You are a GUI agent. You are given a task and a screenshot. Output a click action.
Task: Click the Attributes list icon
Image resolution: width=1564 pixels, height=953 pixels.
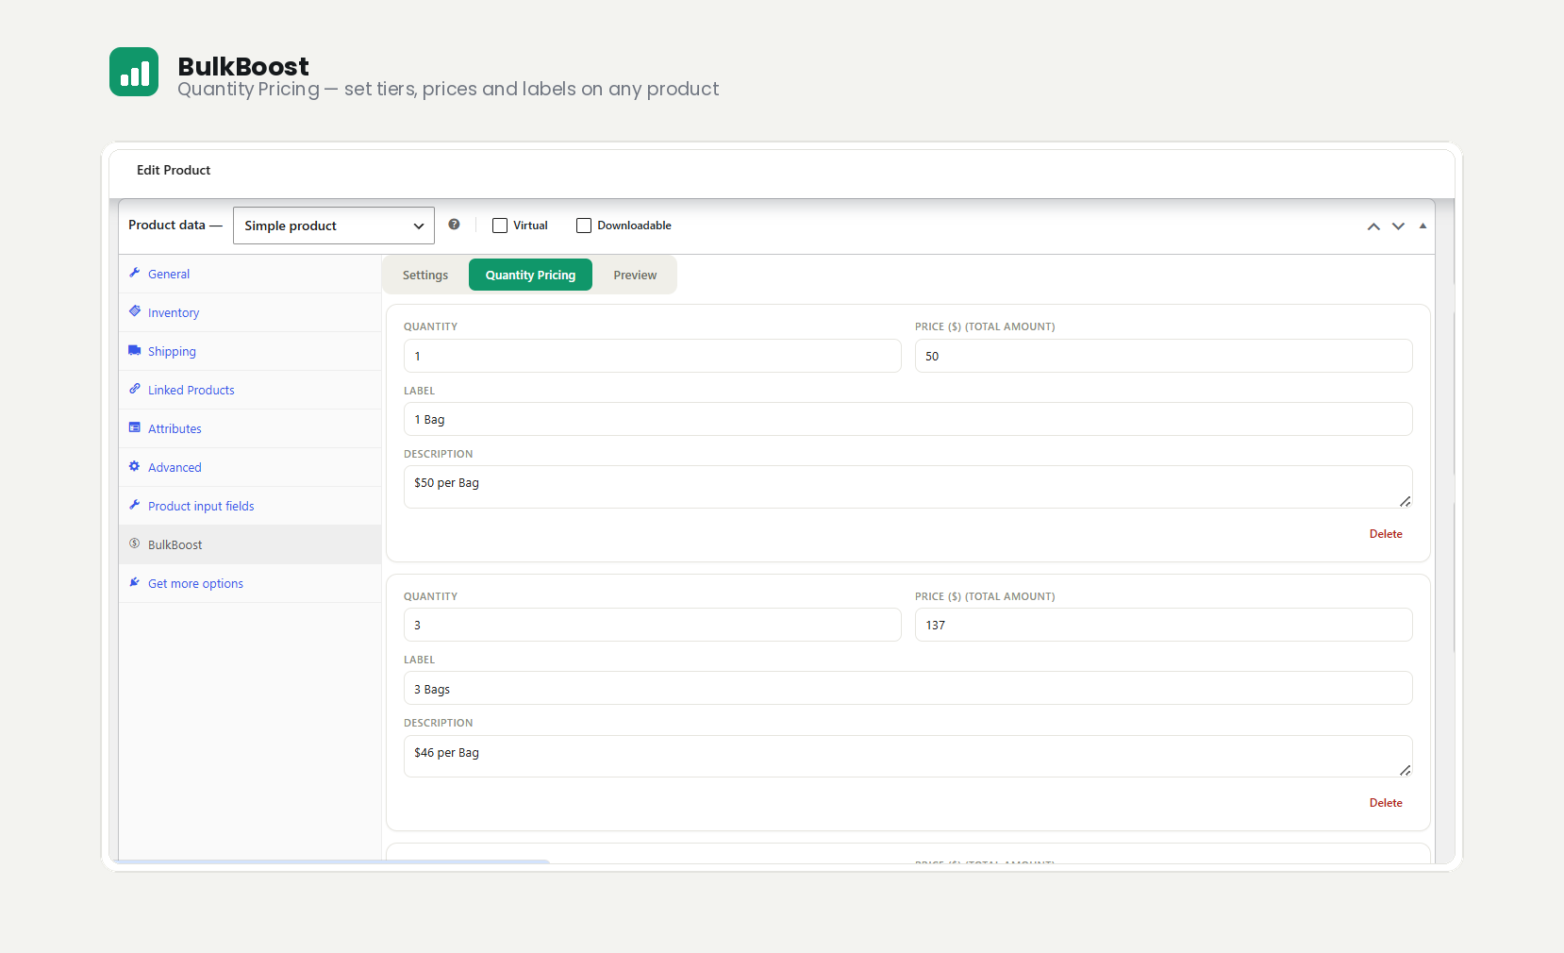tap(135, 427)
